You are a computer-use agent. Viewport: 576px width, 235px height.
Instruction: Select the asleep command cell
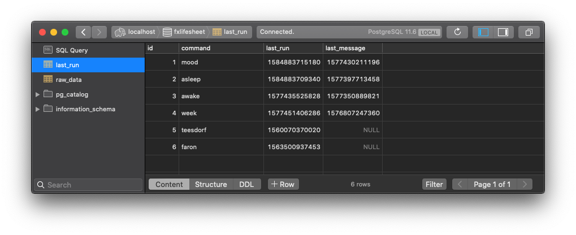pos(221,79)
